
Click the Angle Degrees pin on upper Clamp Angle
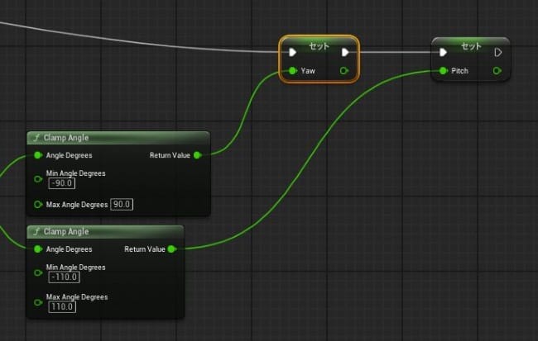coord(38,155)
